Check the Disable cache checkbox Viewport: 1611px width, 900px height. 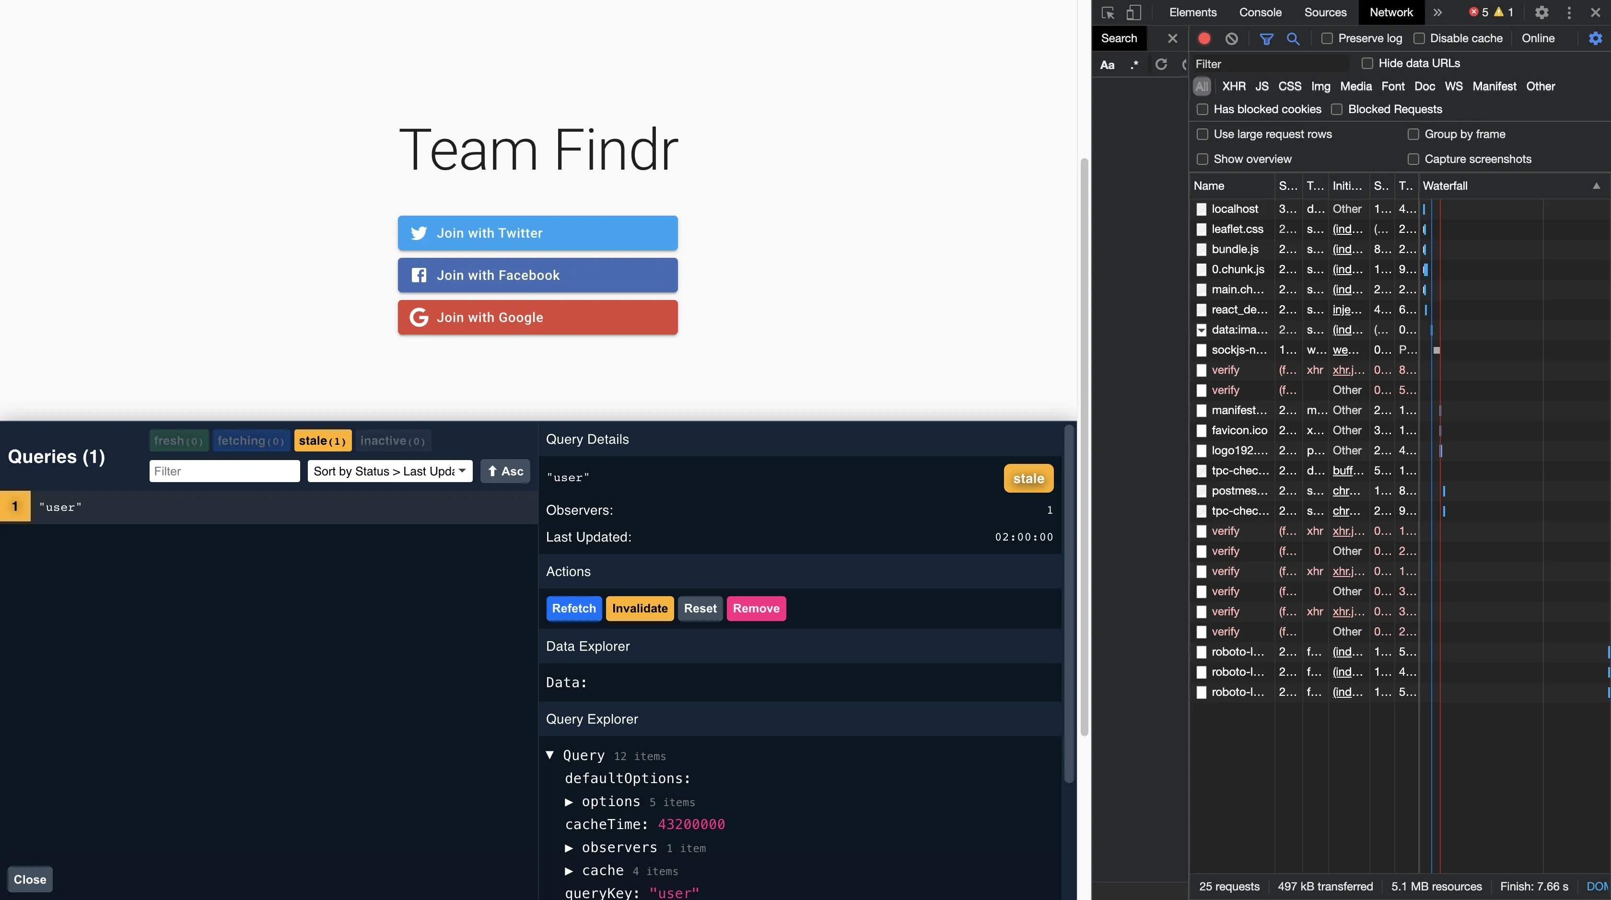[x=1419, y=39]
